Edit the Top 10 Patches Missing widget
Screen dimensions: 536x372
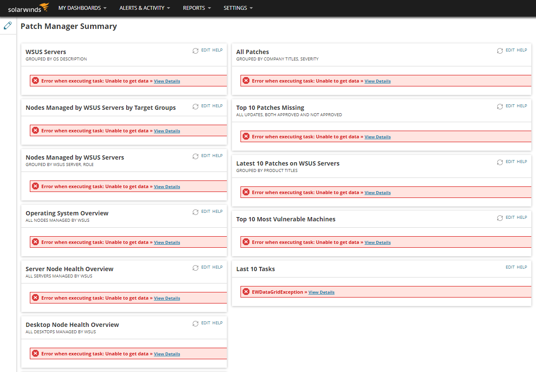(510, 106)
